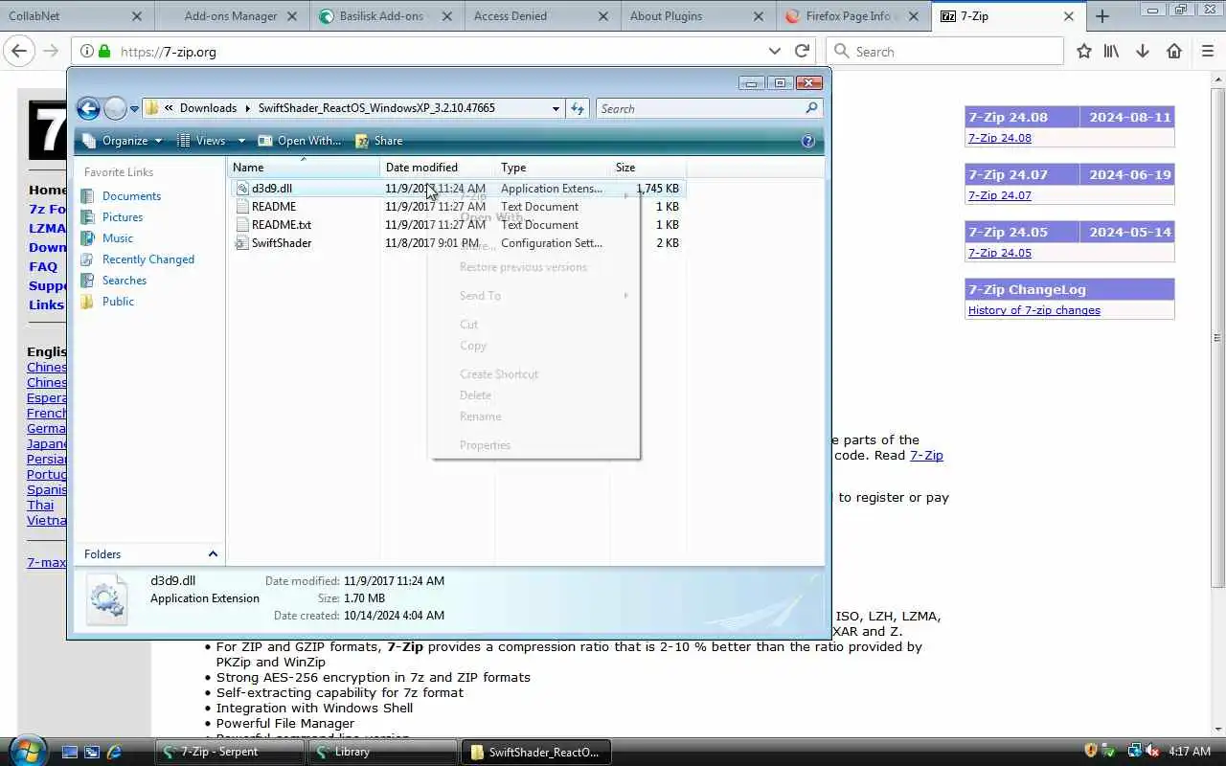Click the security shield tray icon
This screenshot has width=1226, height=766.
(1090, 752)
